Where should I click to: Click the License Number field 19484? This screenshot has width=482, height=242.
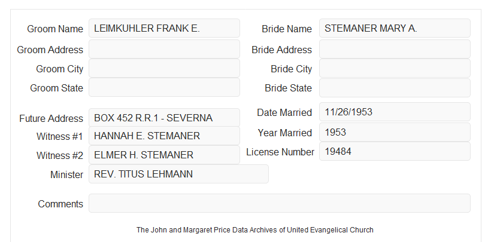(x=395, y=151)
